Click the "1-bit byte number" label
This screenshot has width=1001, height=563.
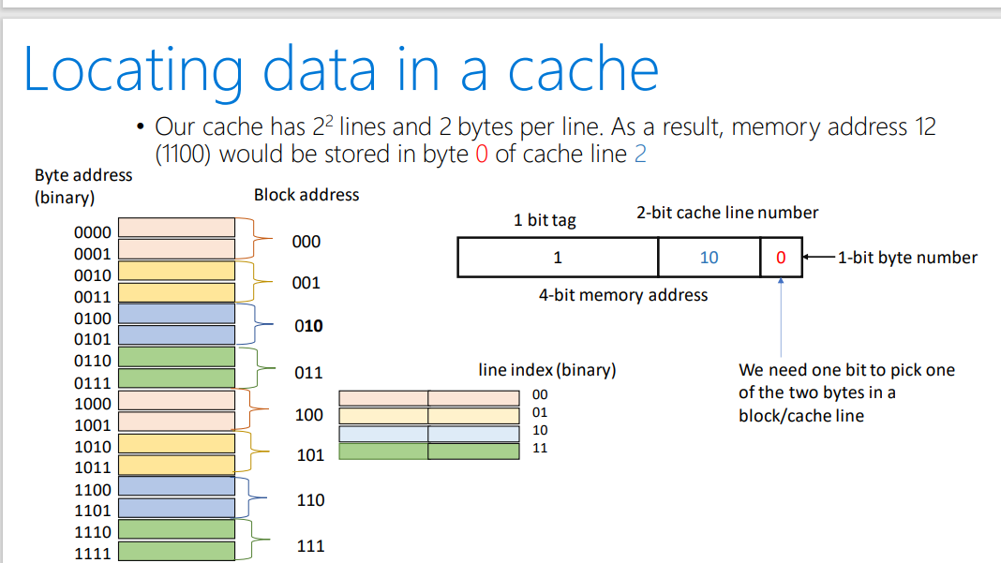(x=907, y=258)
